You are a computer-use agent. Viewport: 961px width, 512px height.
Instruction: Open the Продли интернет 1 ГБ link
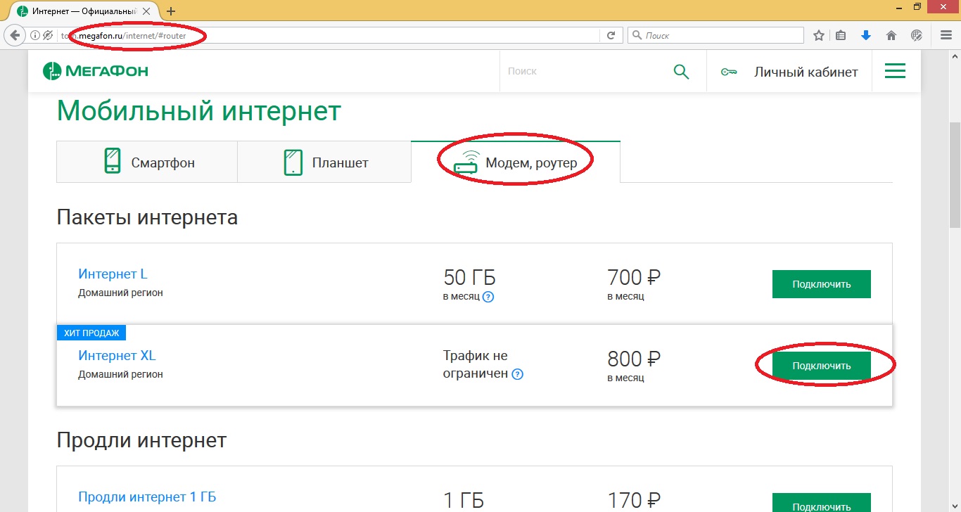(146, 497)
